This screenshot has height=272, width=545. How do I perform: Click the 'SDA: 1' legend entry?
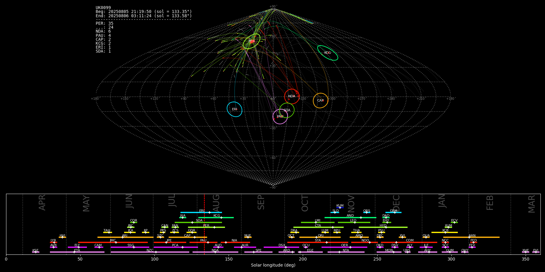pos(103,51)
